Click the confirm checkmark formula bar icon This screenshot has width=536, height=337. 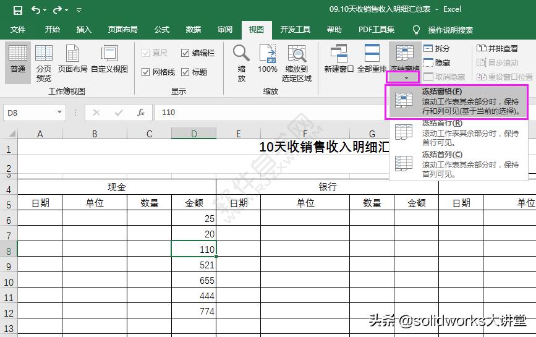[x=119, y=113]
